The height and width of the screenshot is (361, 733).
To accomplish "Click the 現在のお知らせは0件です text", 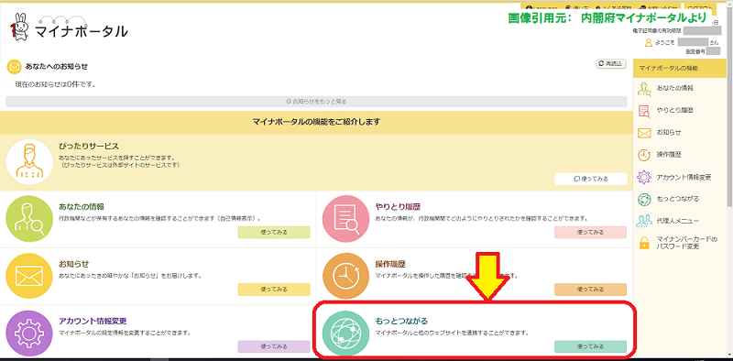I will point(56,84).
